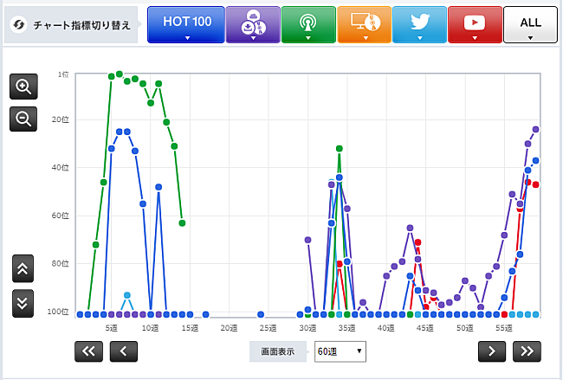The width and height of the screenshot is (563, 380).
Task: Toggle the orange PC lookup chart metric
Action: 364,23
